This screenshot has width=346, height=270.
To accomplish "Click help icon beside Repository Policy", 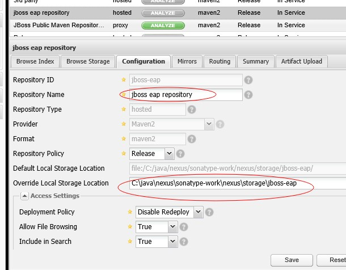I will pyautogui.click(x=181, y=154).
